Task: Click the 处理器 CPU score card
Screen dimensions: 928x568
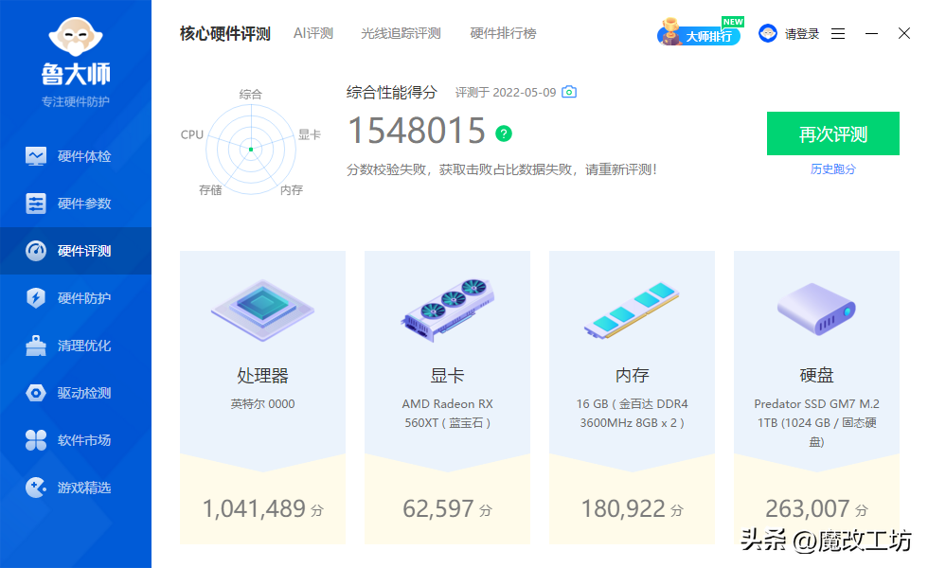Action: 262,398
